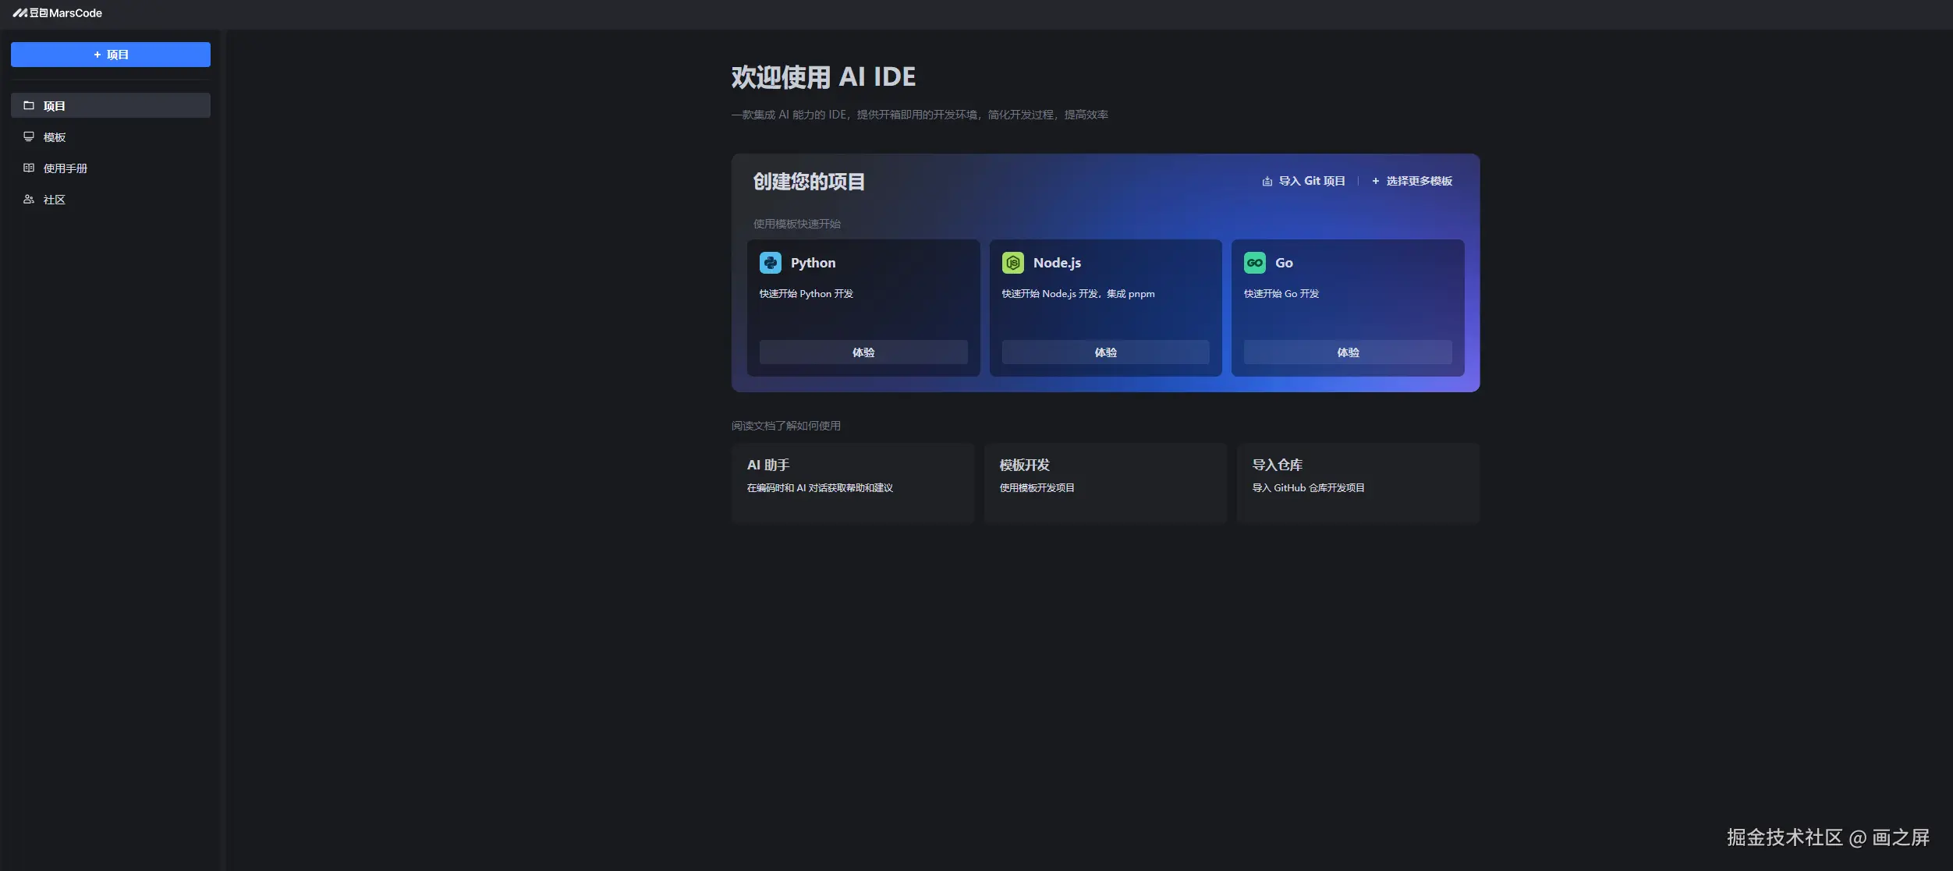Viewport: 1953px width, 871px height.
Task: Click the book icon beside 使用手册
Action: pyautogui.click(x=29, y=168)
